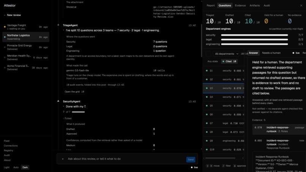The width and height of the screenshot is (306, 172).
Task: Select the Any state filter
Action: (213, 61)
